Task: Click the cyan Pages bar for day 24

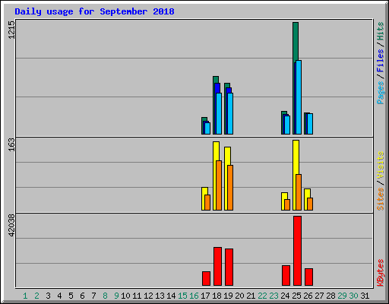Action: click(287, 125)
